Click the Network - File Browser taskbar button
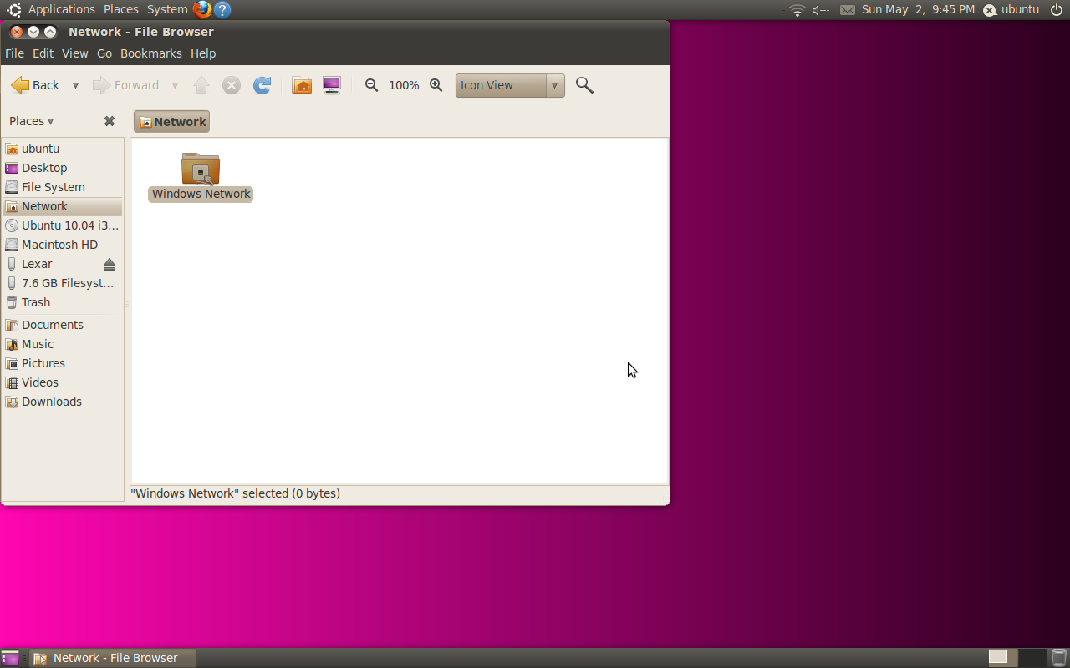Screen dimensions: 1070x668 115,658
